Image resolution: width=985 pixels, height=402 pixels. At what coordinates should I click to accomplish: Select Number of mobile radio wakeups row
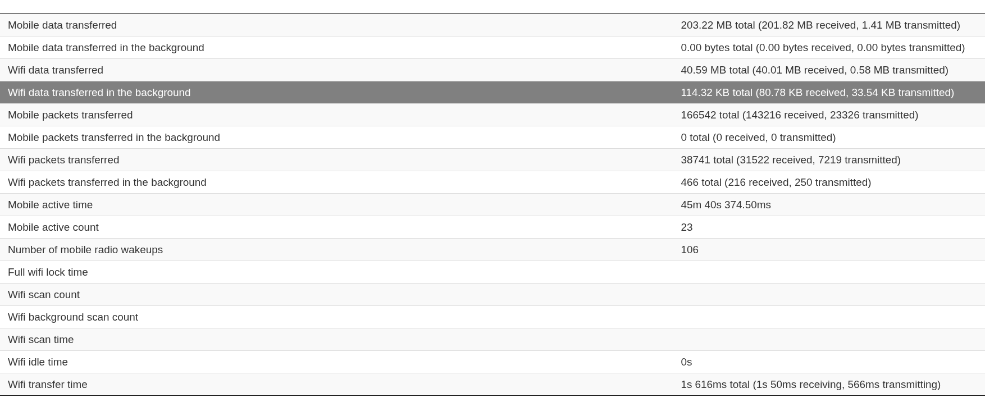pos(85,250)
